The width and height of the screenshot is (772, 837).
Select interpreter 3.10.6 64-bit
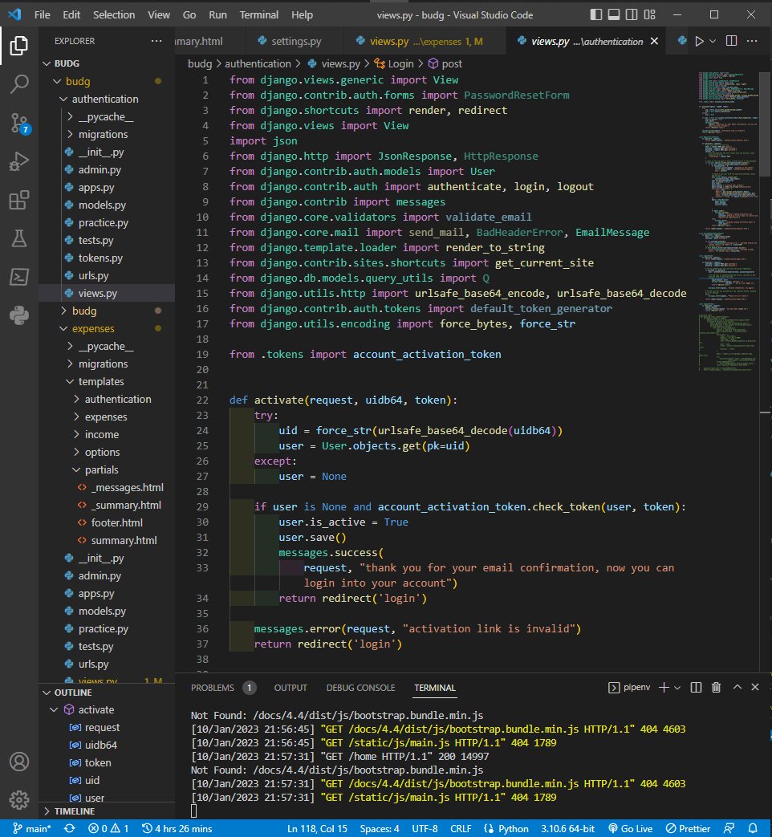click(567, 828)
